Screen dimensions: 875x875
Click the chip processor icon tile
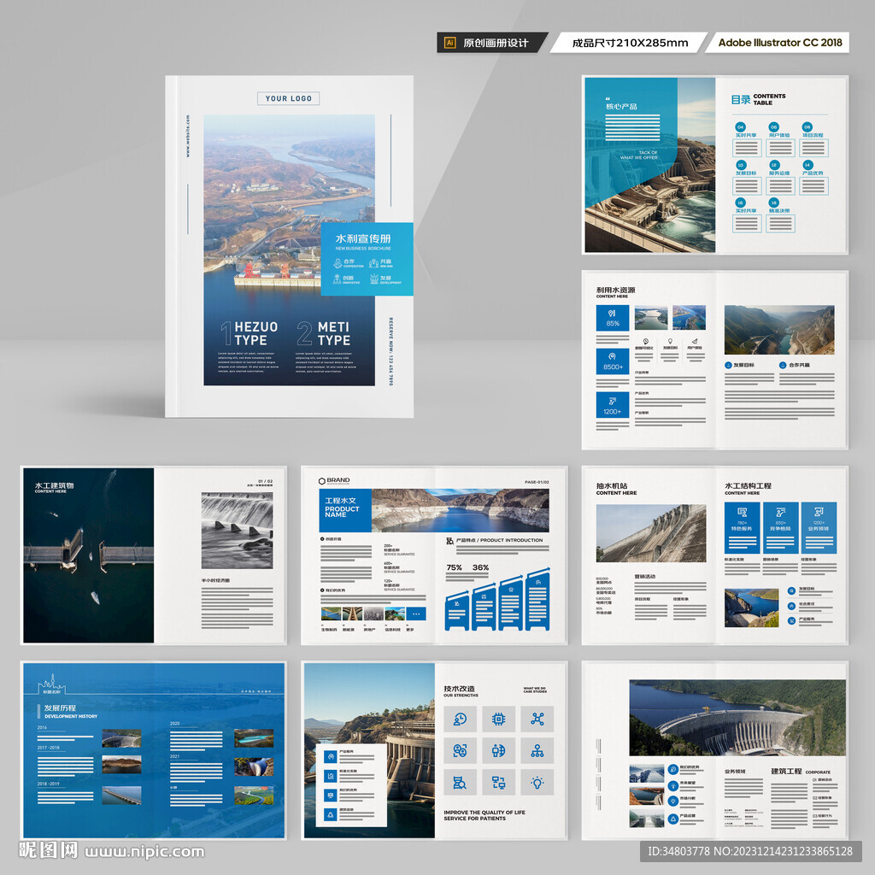(x=498, y=719)
